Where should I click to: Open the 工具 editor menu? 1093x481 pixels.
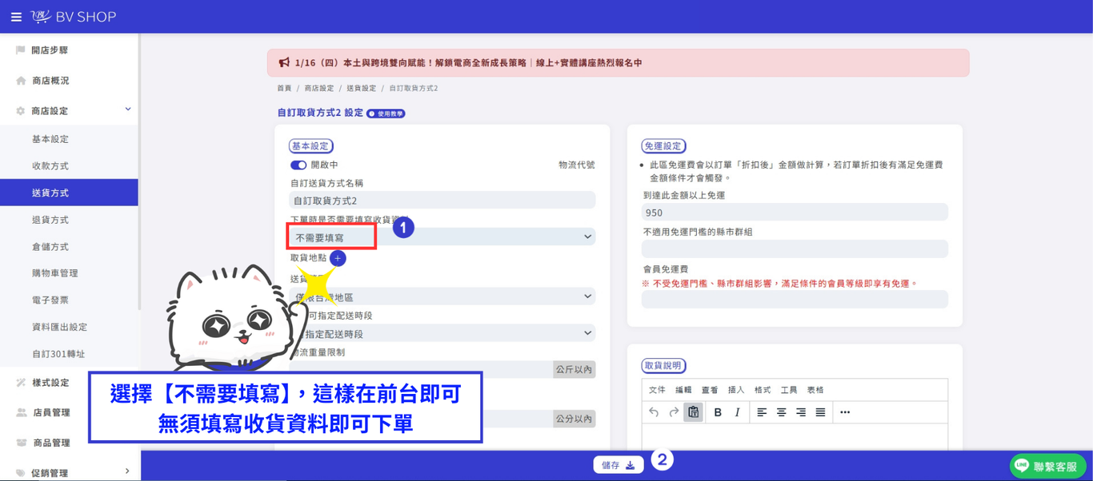(789, 390)
